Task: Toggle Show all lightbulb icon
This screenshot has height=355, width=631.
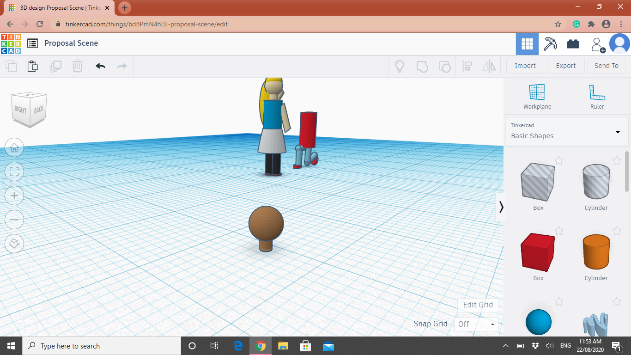Action: [x=400, y=66]
